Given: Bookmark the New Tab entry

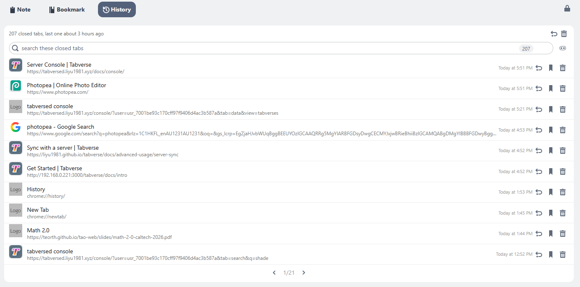Looking at the screenshot, I should point(551,213).
